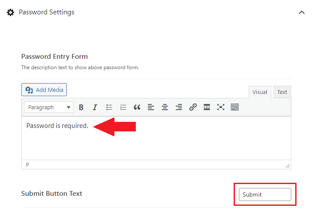
Task: Insert or edit link
Action: coord(193,107)
